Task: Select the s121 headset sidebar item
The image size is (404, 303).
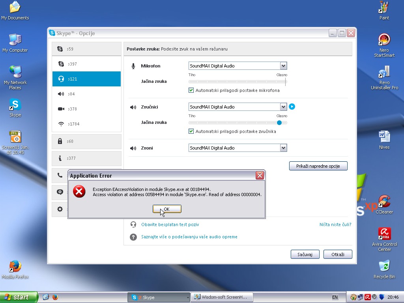Action: (86, 79)
